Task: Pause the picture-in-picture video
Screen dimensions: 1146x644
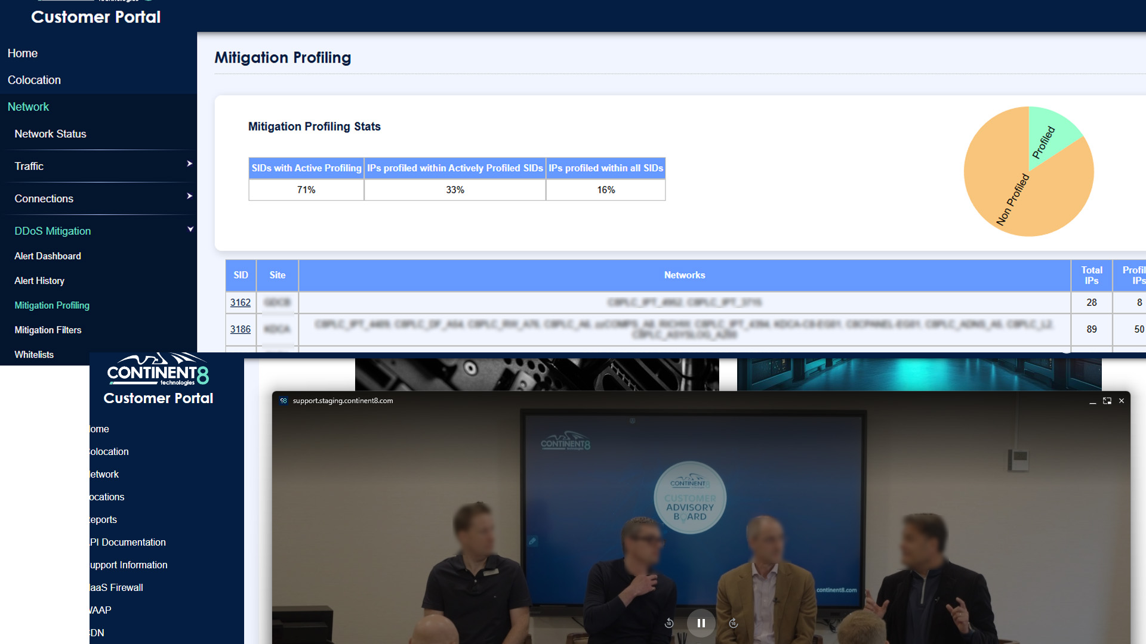Action: 701,623
